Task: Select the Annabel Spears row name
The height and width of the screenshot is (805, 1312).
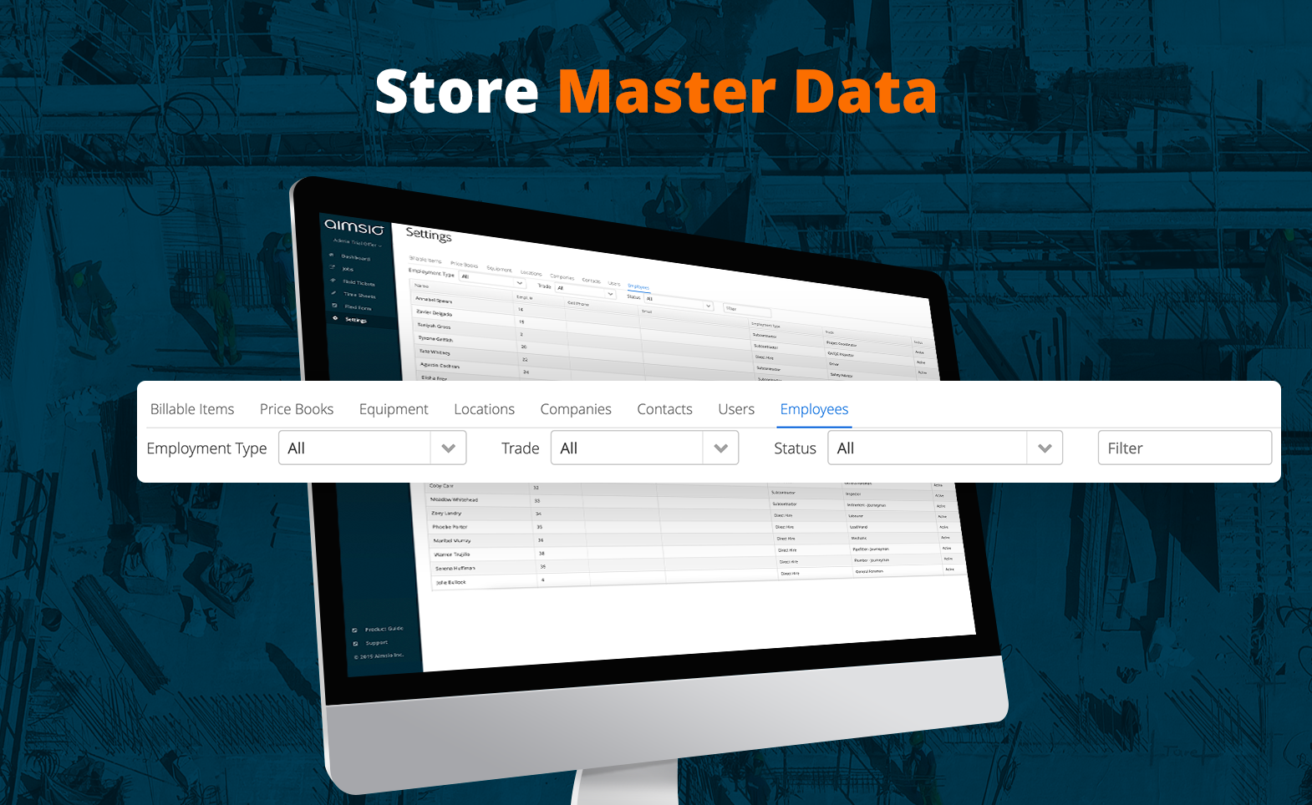Action: coord(434,300)
